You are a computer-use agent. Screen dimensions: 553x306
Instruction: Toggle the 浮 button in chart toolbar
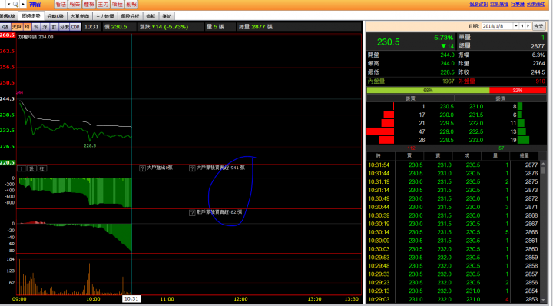pos(45,27)
